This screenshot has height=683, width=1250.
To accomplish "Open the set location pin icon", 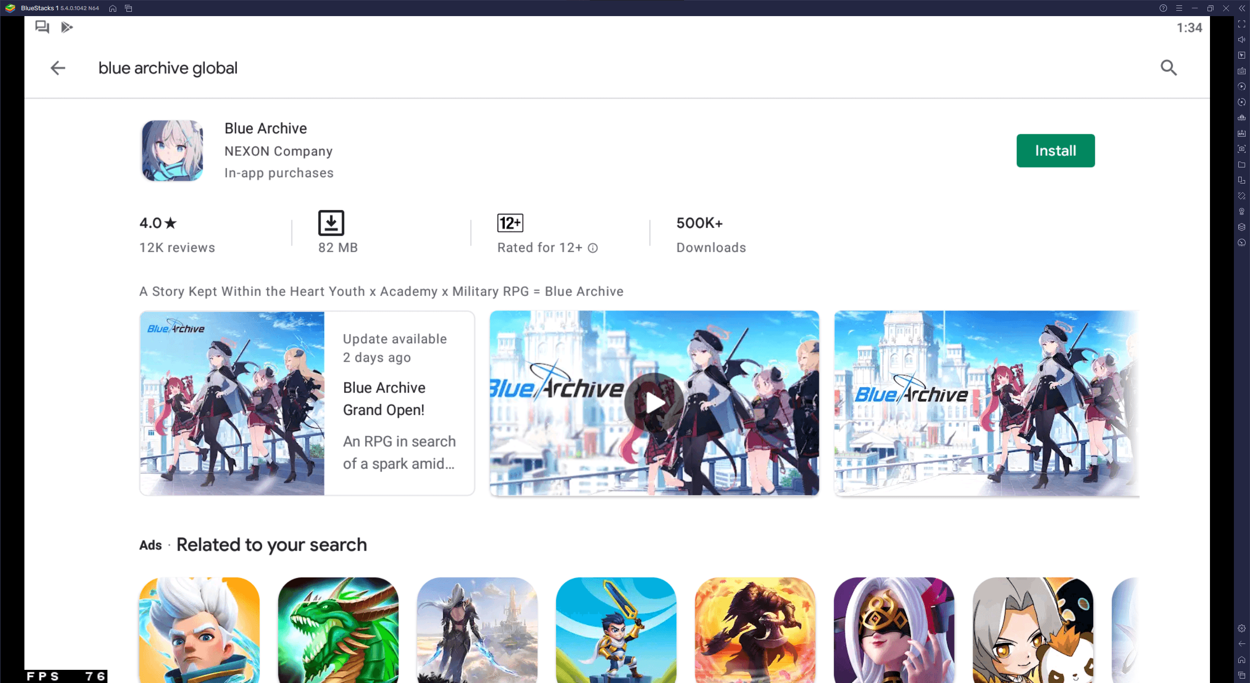I will pos(1242,211).
